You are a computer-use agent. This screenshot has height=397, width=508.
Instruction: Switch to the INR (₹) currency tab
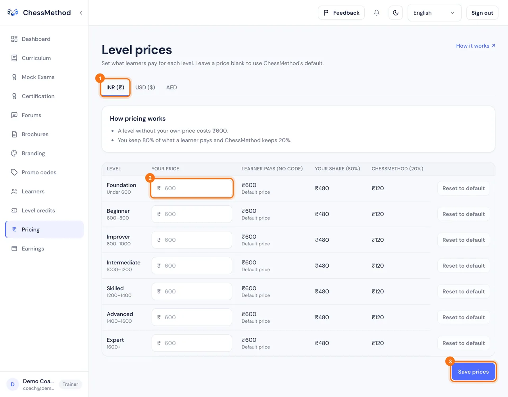[x=115, y=87]
